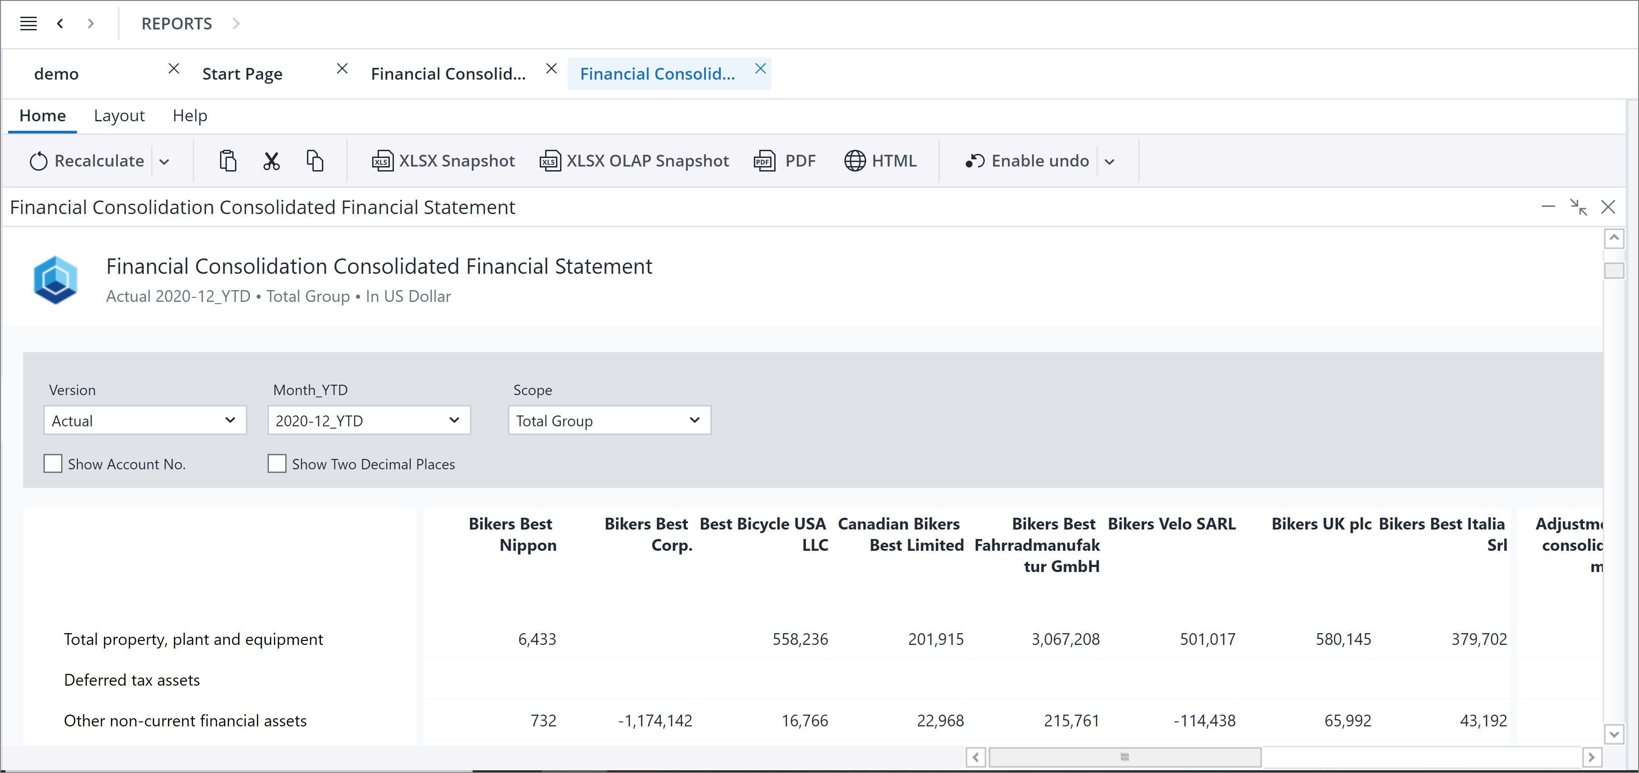Open the Scope dropdown Total Group
1639x773 pixels.
609,420
